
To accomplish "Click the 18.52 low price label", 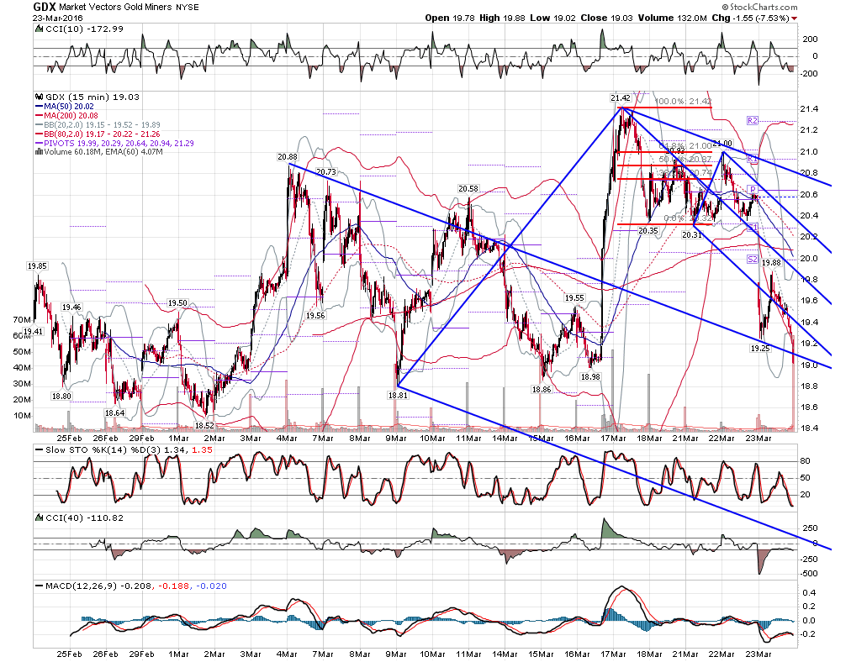I will click(x=204, y=426).
